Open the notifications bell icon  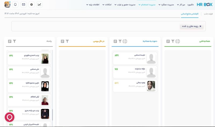point(15,5)
